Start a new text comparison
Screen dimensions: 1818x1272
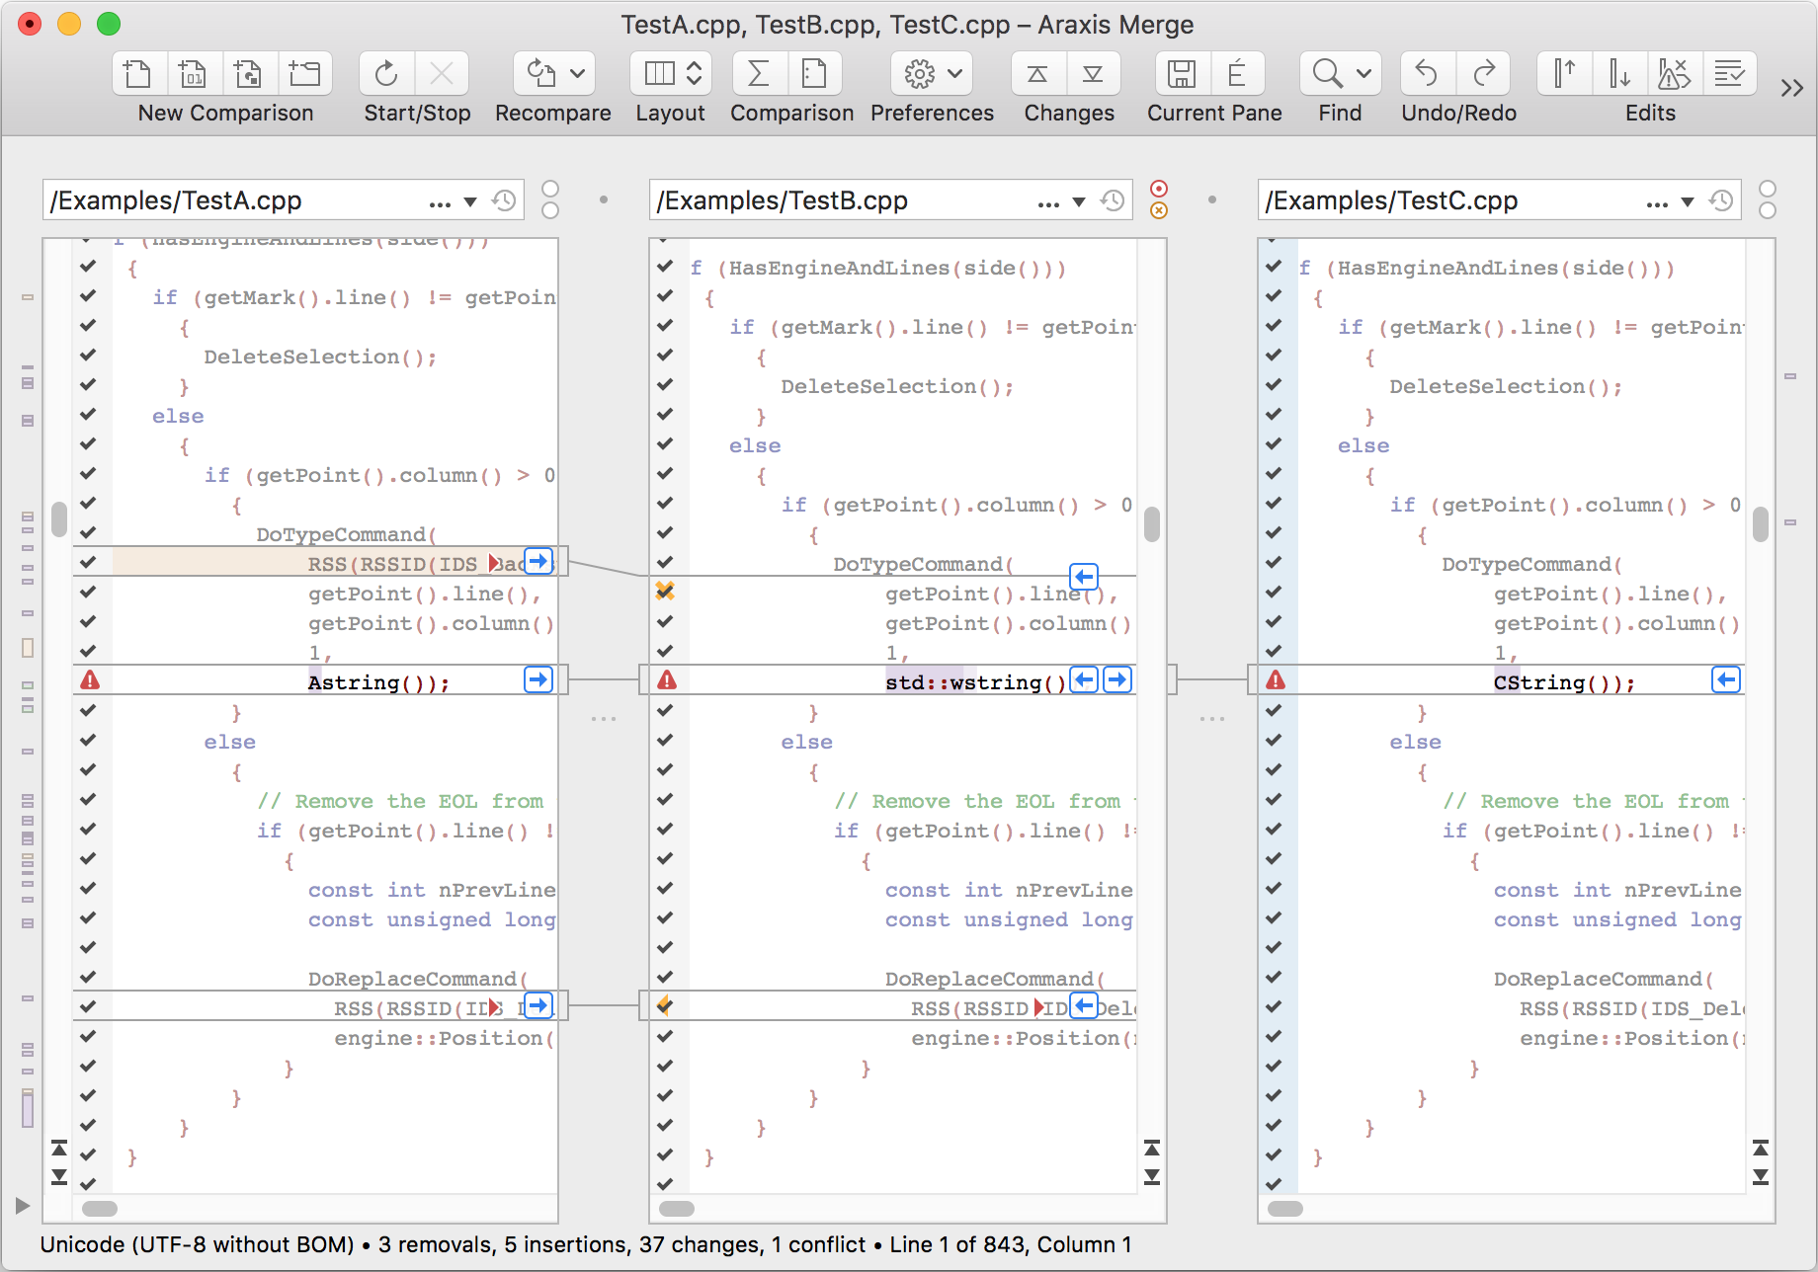click(138, 73)
